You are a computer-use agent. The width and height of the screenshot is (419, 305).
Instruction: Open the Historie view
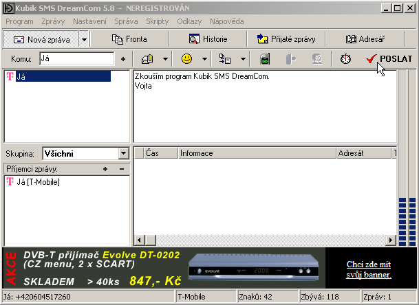pyautogui.click(x=208, y=39)
